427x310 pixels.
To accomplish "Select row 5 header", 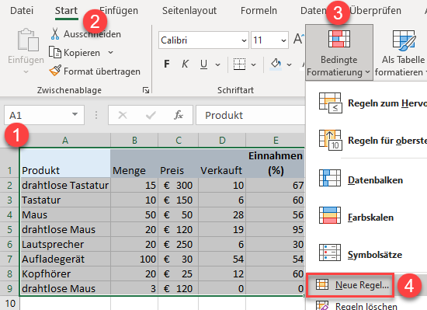I will [10, 229].
